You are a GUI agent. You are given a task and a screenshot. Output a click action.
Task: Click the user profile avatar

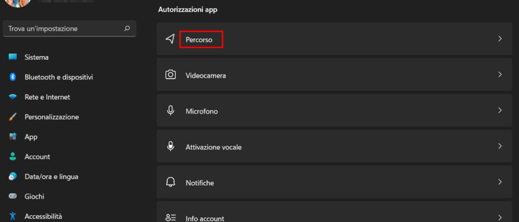pos(18,2)
